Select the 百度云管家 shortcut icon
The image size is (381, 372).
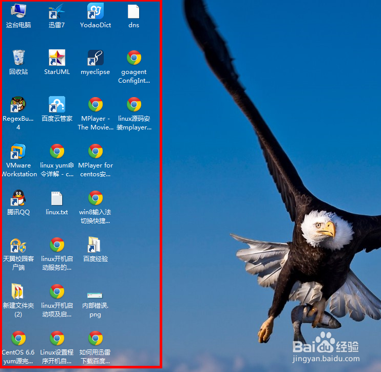click(x=57, y=104)
